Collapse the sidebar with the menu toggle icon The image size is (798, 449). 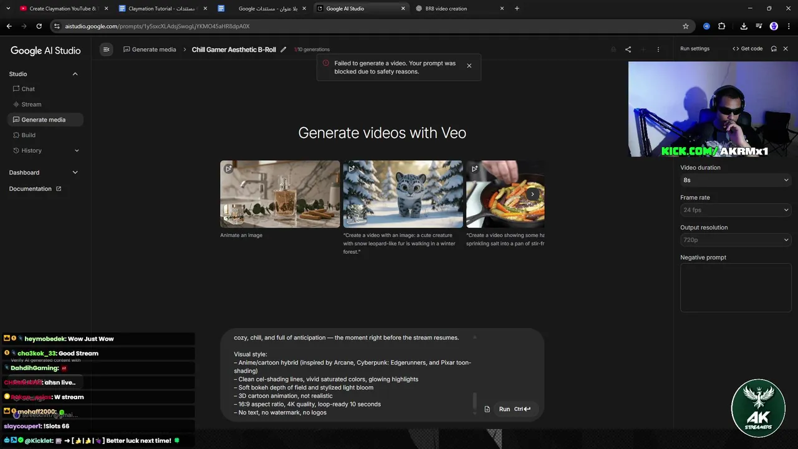tap(106, 49)
